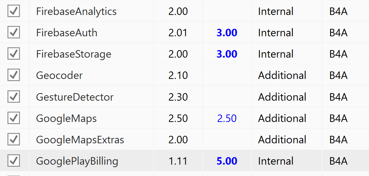The height and width of the screenshot is (176, 369).
Task: Toggle the GestureDetector checkbox
Action: 14,97
